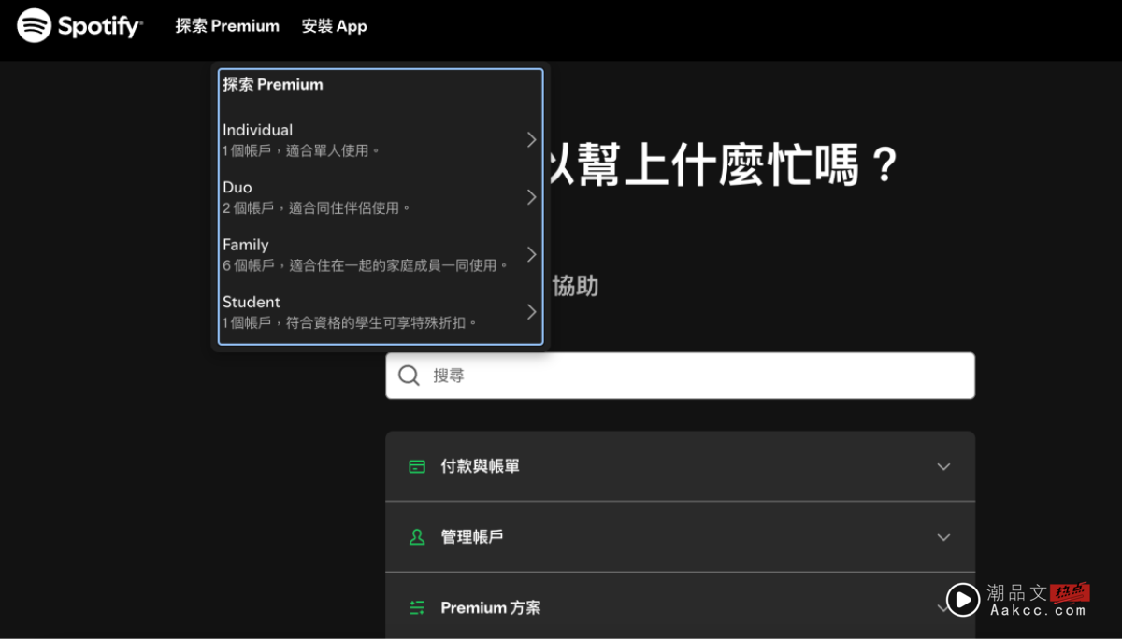This screenshot has height=639, width=1122.
Task: Click the Spotify logo icon
Action: pos(33,26)
